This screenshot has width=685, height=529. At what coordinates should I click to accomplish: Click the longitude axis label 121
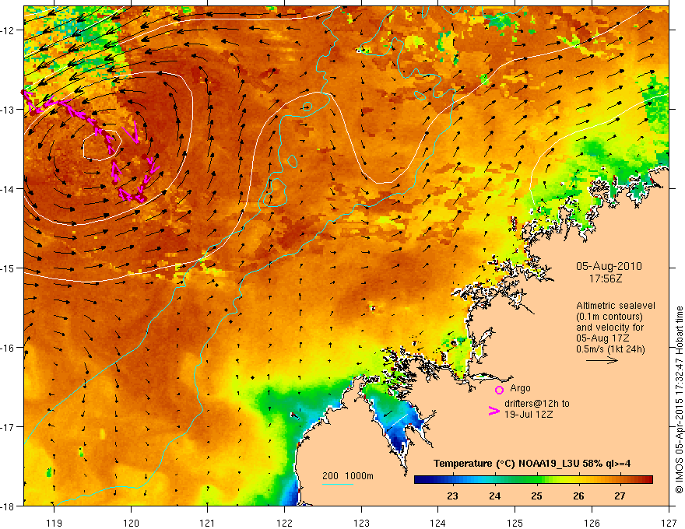pos(208,523)
